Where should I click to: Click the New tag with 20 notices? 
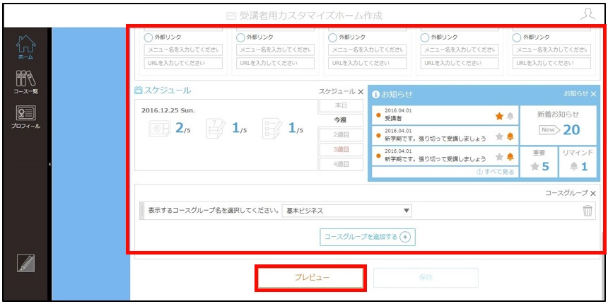point(549,130)
